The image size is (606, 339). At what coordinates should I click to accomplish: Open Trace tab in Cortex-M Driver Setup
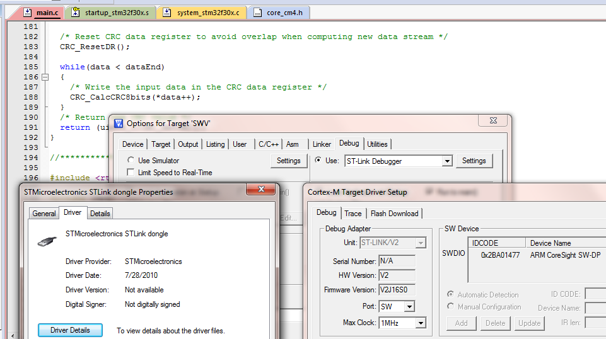tap(353, 214)
